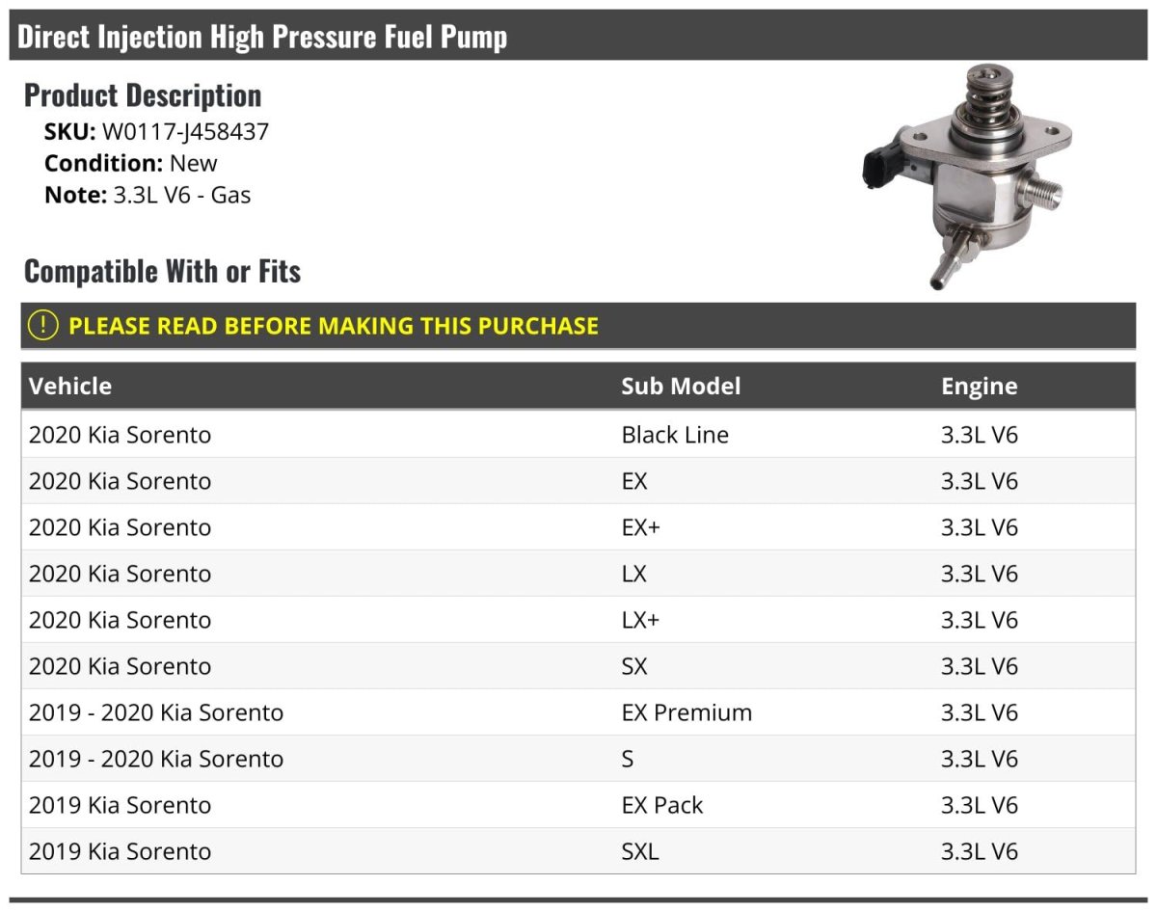Select the LX+ sub model entry
Screen dimensions: 1157x912
640,620
